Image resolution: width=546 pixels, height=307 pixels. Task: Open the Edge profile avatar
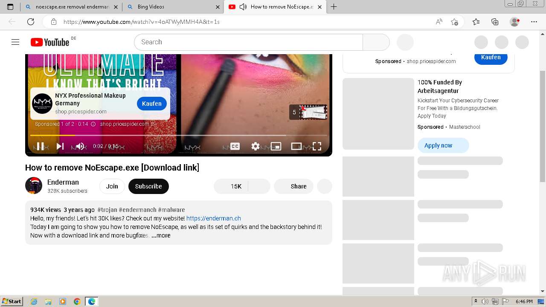pyautogui.click(x=515, y=22)
